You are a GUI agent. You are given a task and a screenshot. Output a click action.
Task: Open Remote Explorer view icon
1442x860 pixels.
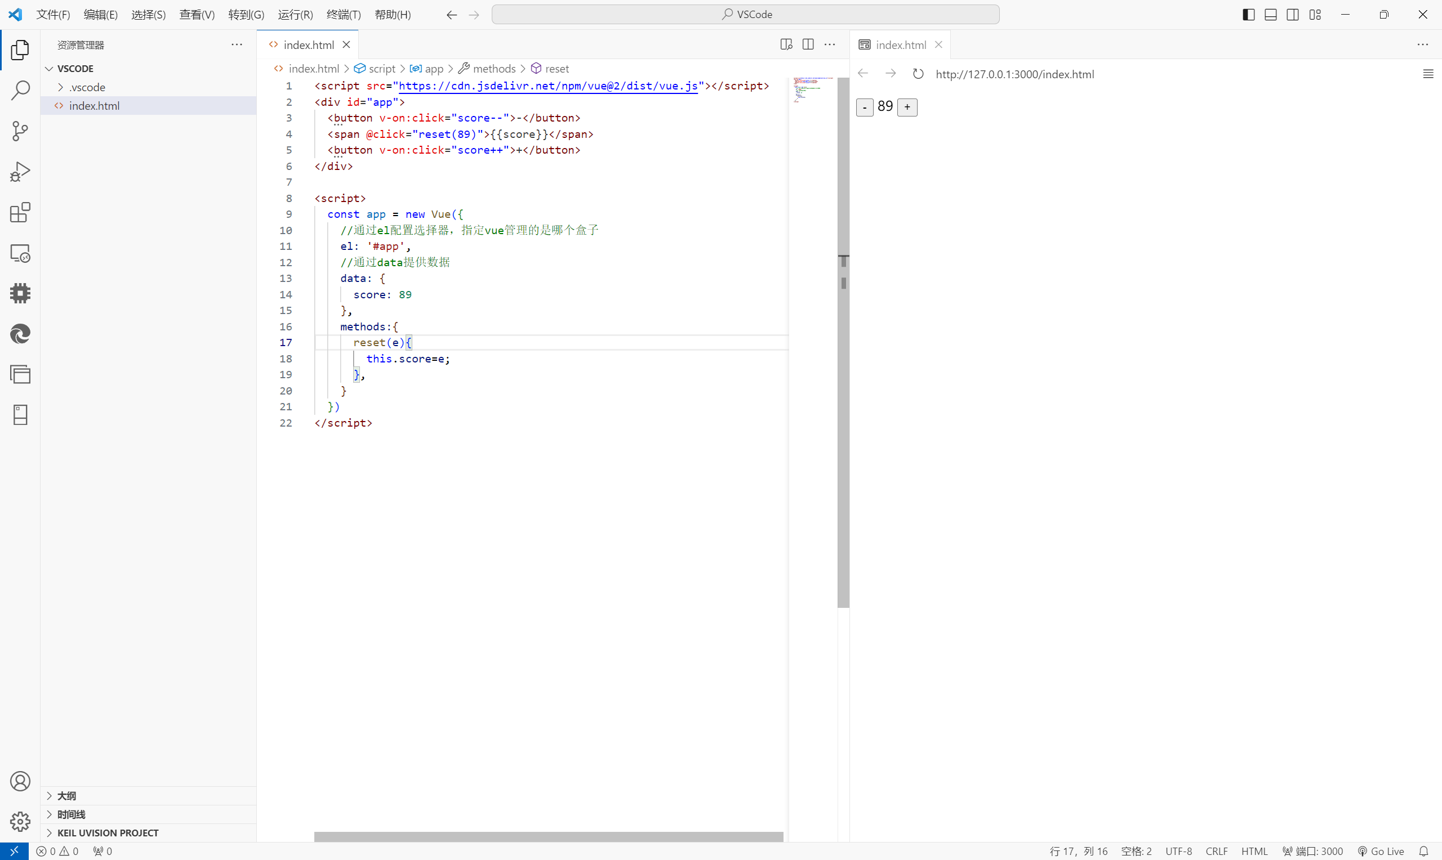pyautogui.click(x=20, y=253)
